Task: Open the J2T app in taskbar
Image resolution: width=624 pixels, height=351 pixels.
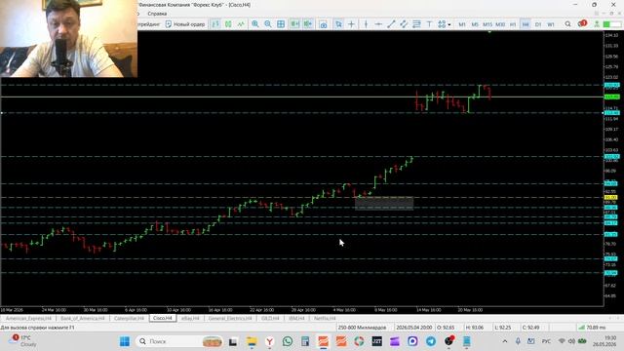Action: click(x=377, y=341)
